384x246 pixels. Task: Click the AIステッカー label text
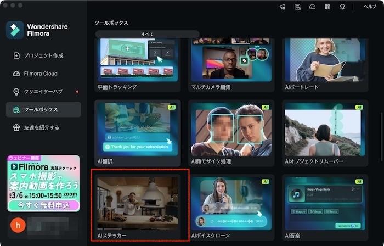pos(112,236)
